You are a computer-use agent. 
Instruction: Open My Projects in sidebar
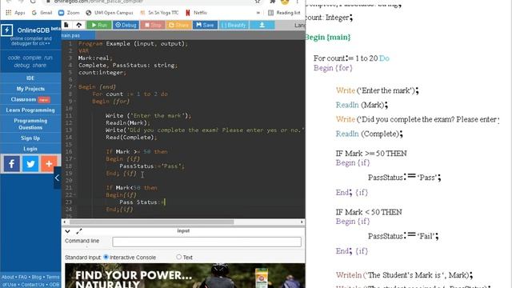click(x=30, y=89)
